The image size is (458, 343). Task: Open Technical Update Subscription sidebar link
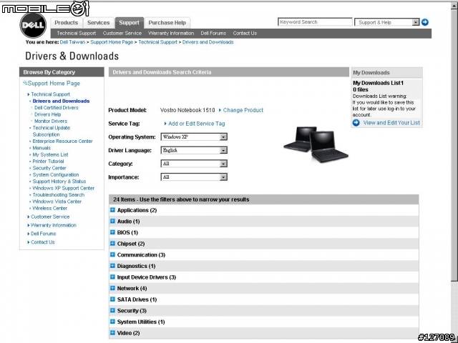click(x=52, y=131)
